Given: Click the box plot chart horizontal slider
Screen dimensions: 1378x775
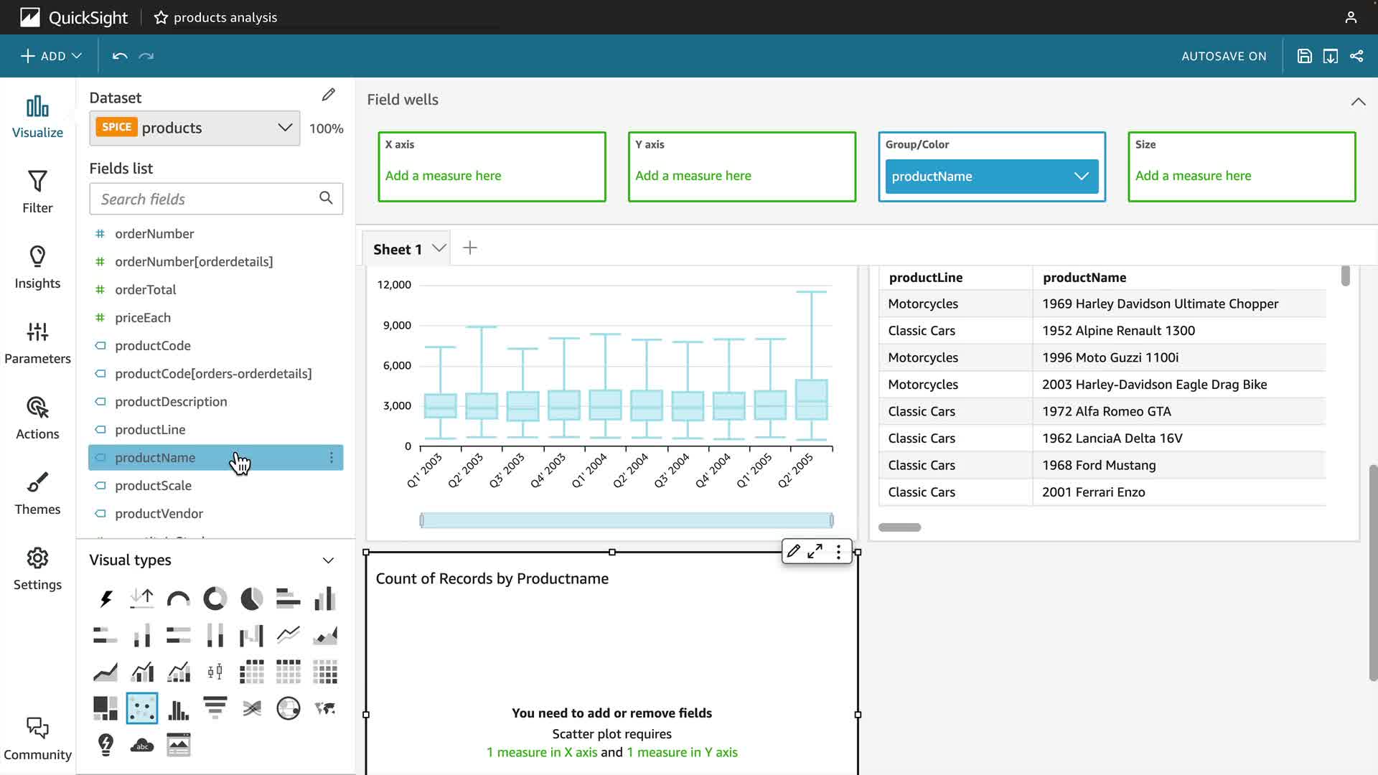Looking at the screenshot, I should (626, 520).
